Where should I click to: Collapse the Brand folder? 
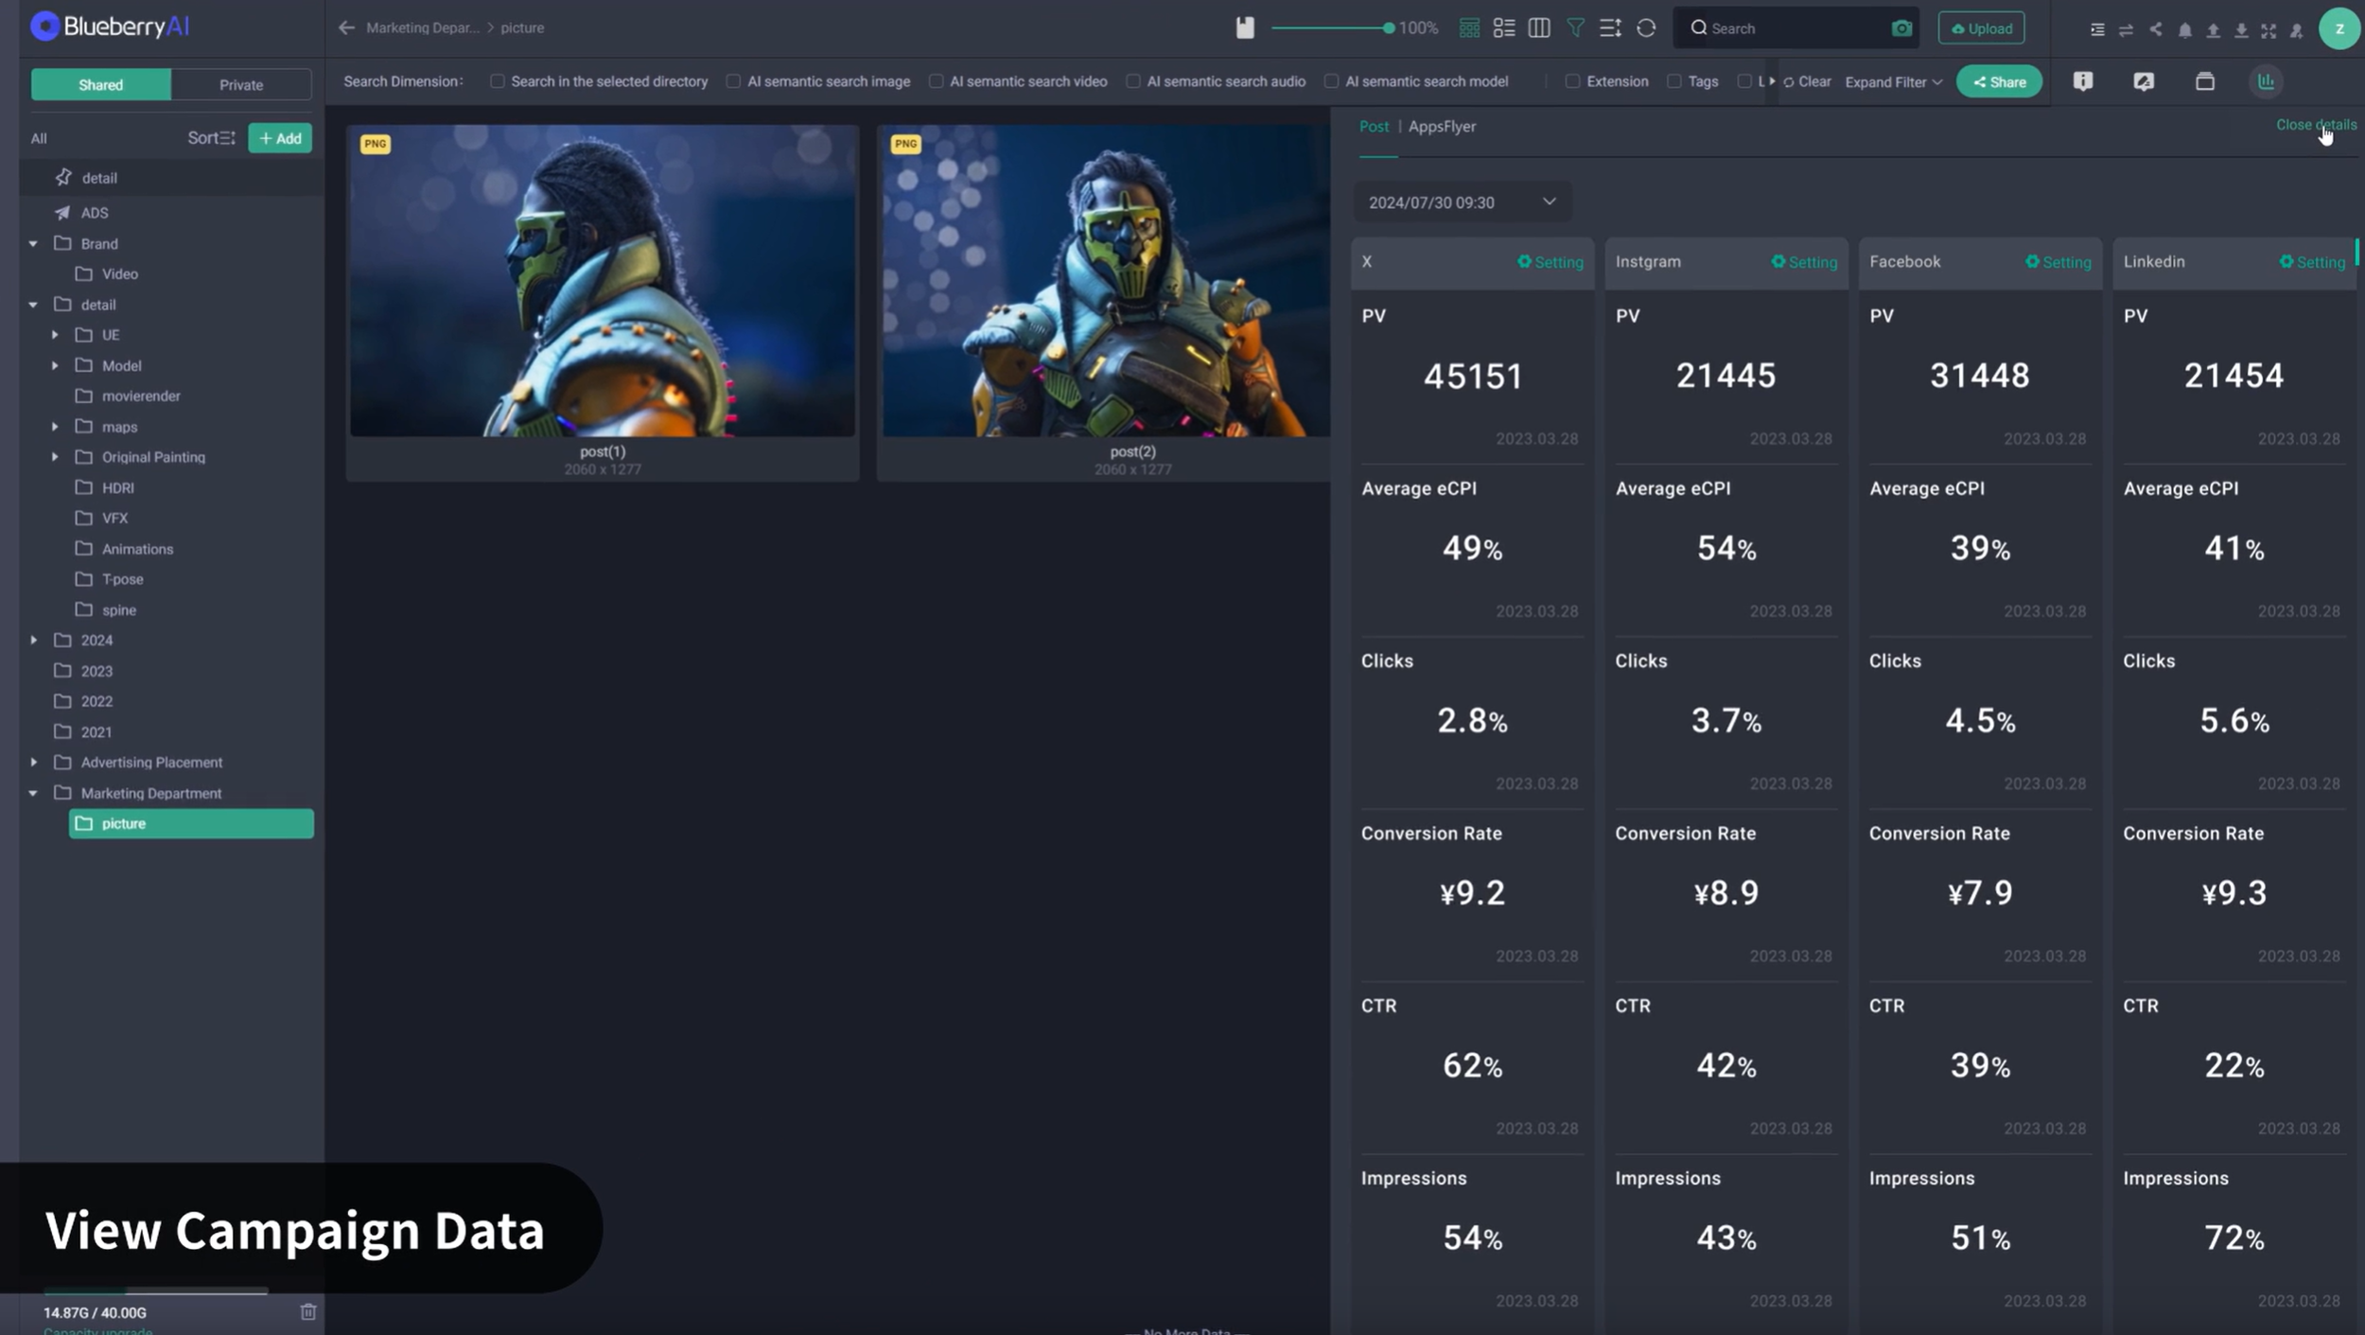click(x=33, y=244)
